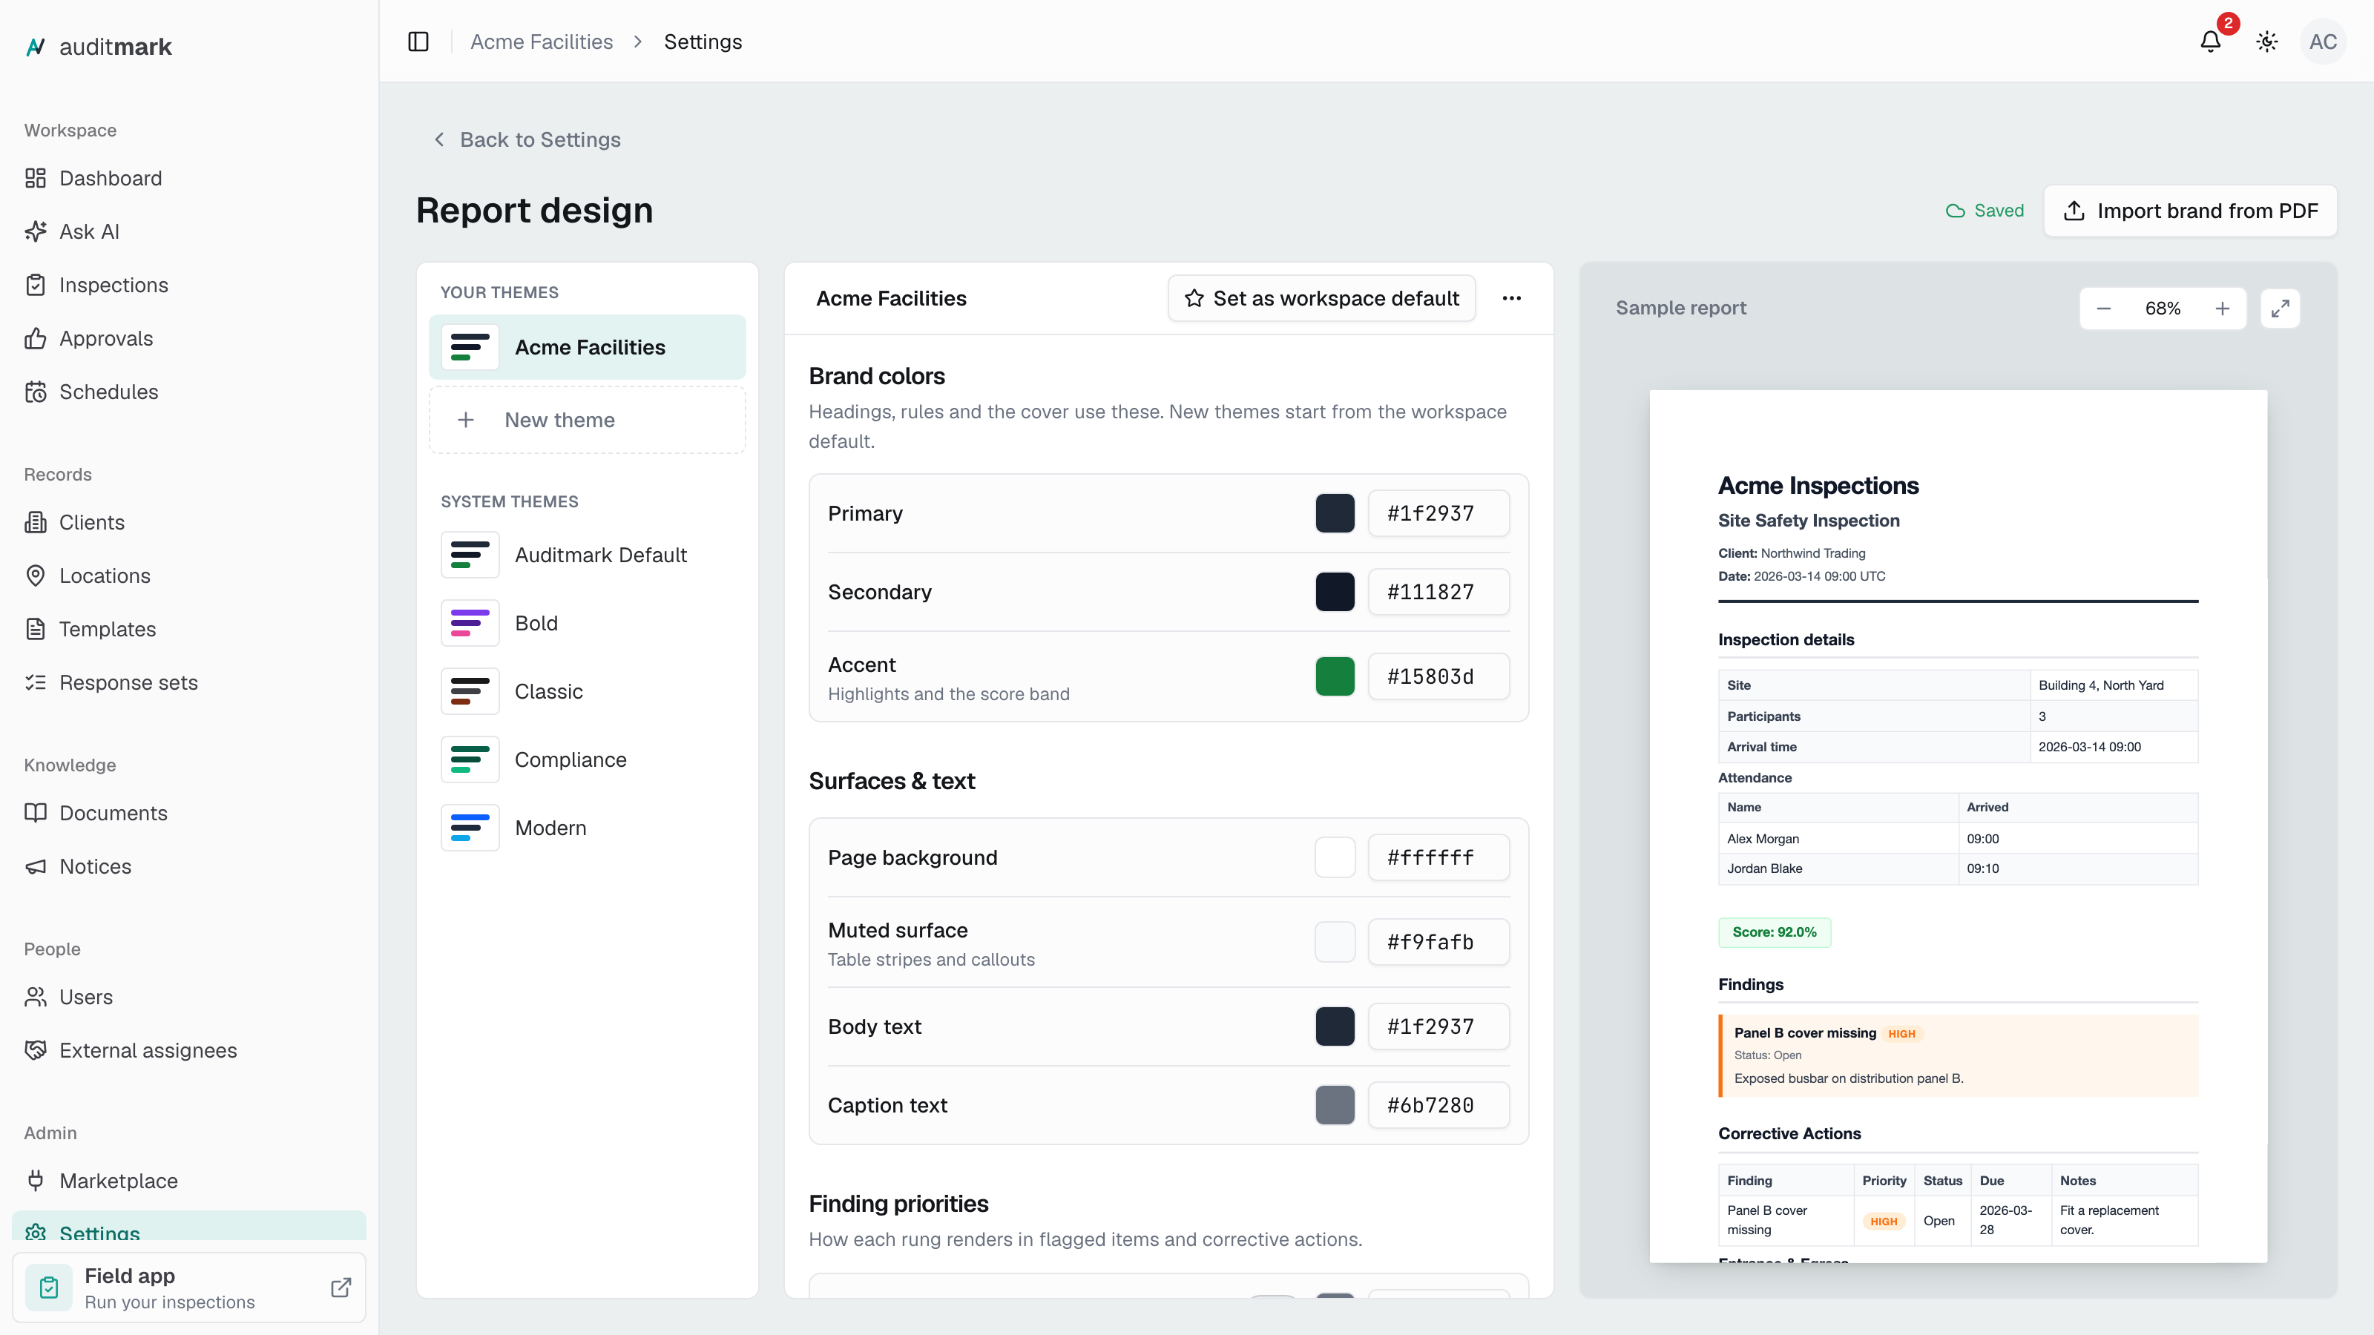The width and height of the screenshot is (2374, 1335).
Task: Switch theme with the sun icon
Action: pyautogui.click(x=2267, y=42)
